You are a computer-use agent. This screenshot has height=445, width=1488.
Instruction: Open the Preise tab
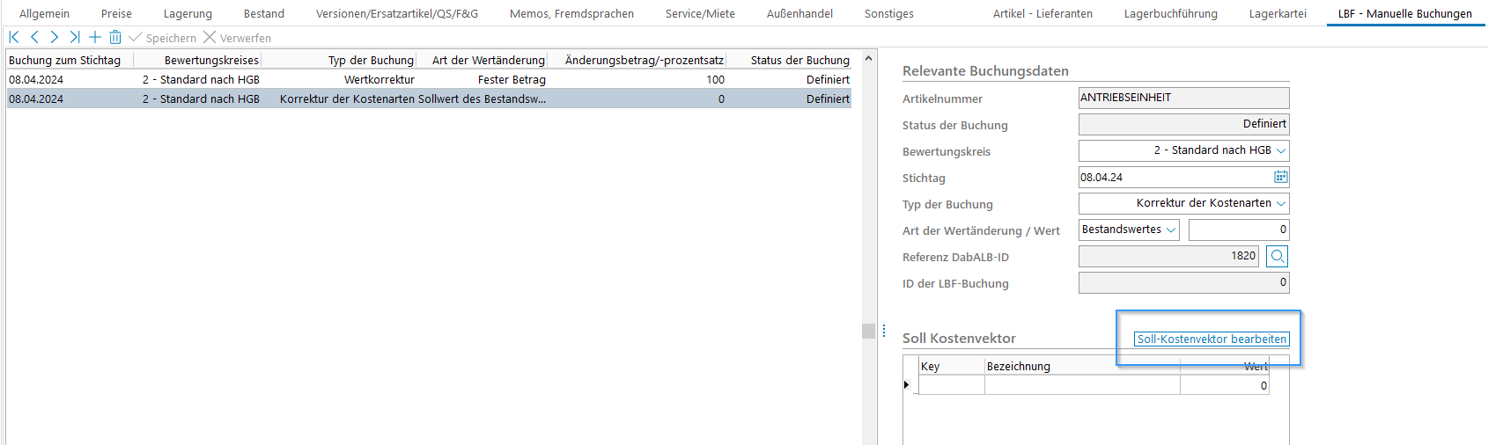tap(116, 13)
